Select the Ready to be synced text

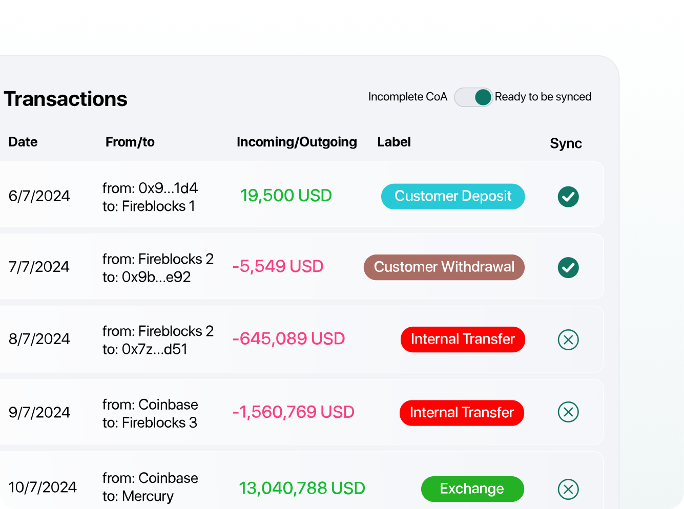pyautogui.click(x=543, y=97)
